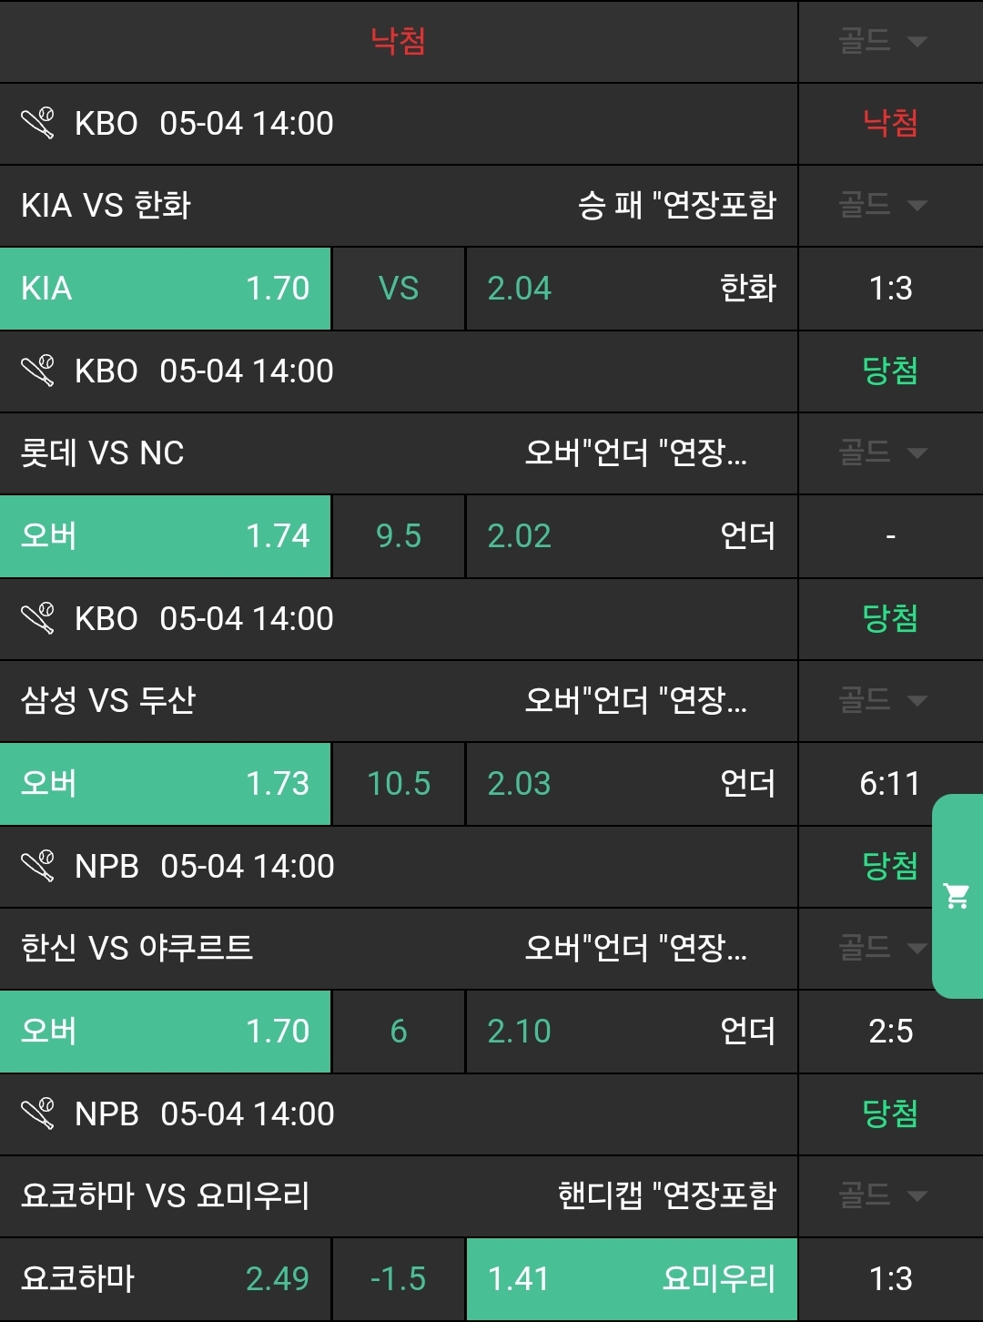Choose 요미우리 handicap at 1.41
Image resolution: width=983 pixels, height=1322 pixels.
pos(631,1279)
